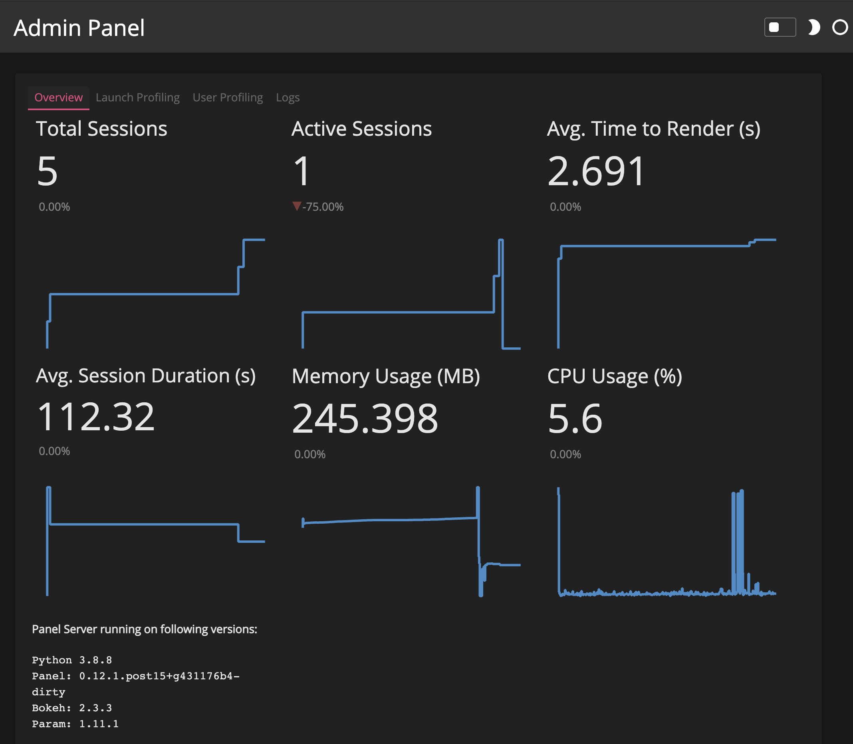Click the Avg. Session Duration sparkline chart
The image size is (853, 744).
(155, 540)
